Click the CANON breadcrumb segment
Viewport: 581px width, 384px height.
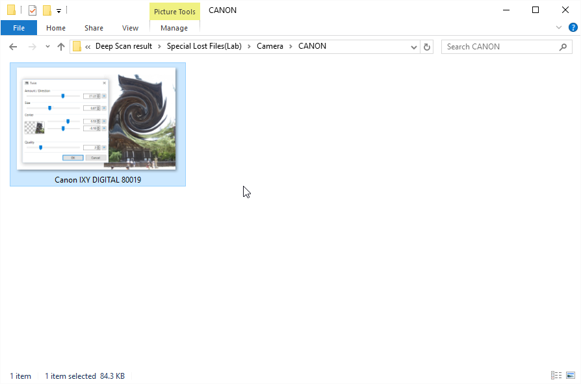[313, 46]
